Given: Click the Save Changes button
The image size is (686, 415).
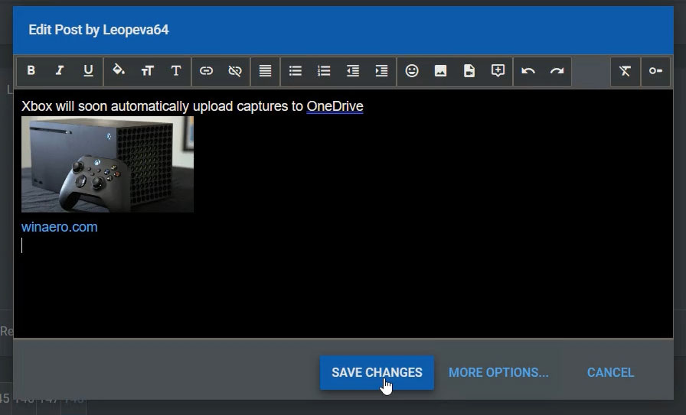Looking at the screenshot, I should (x=377, y=373).
